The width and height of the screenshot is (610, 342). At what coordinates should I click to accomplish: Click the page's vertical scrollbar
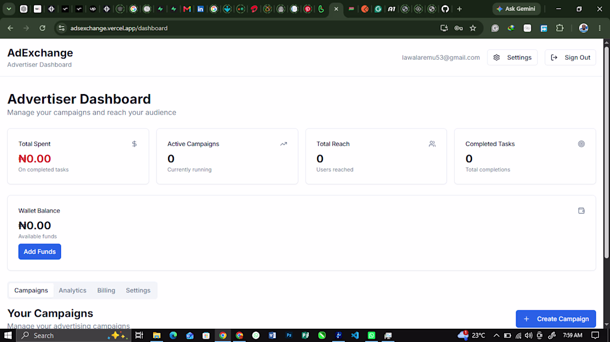607,152
